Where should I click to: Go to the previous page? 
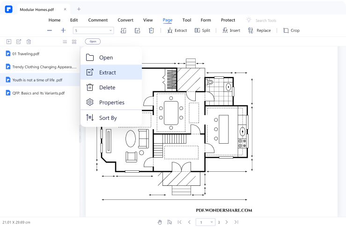pyautogui.click(x=189, y=222)
